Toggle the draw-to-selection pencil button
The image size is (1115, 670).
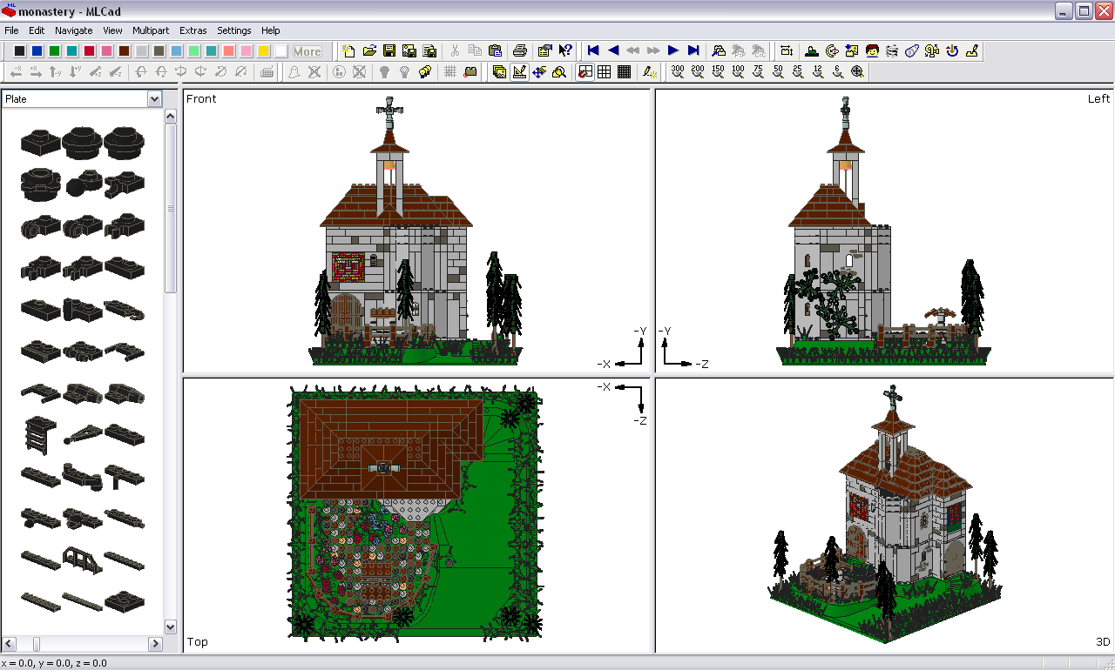(x=650, y=71)
